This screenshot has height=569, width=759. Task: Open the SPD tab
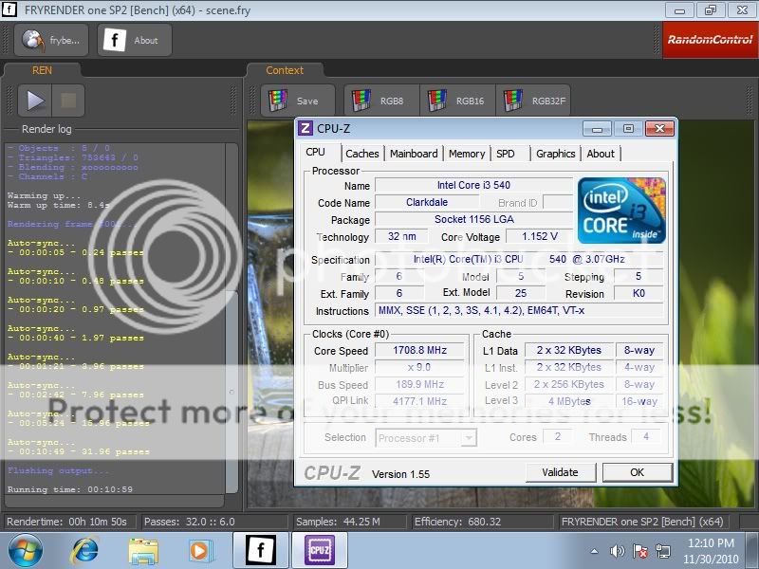[x=506, y=154]
